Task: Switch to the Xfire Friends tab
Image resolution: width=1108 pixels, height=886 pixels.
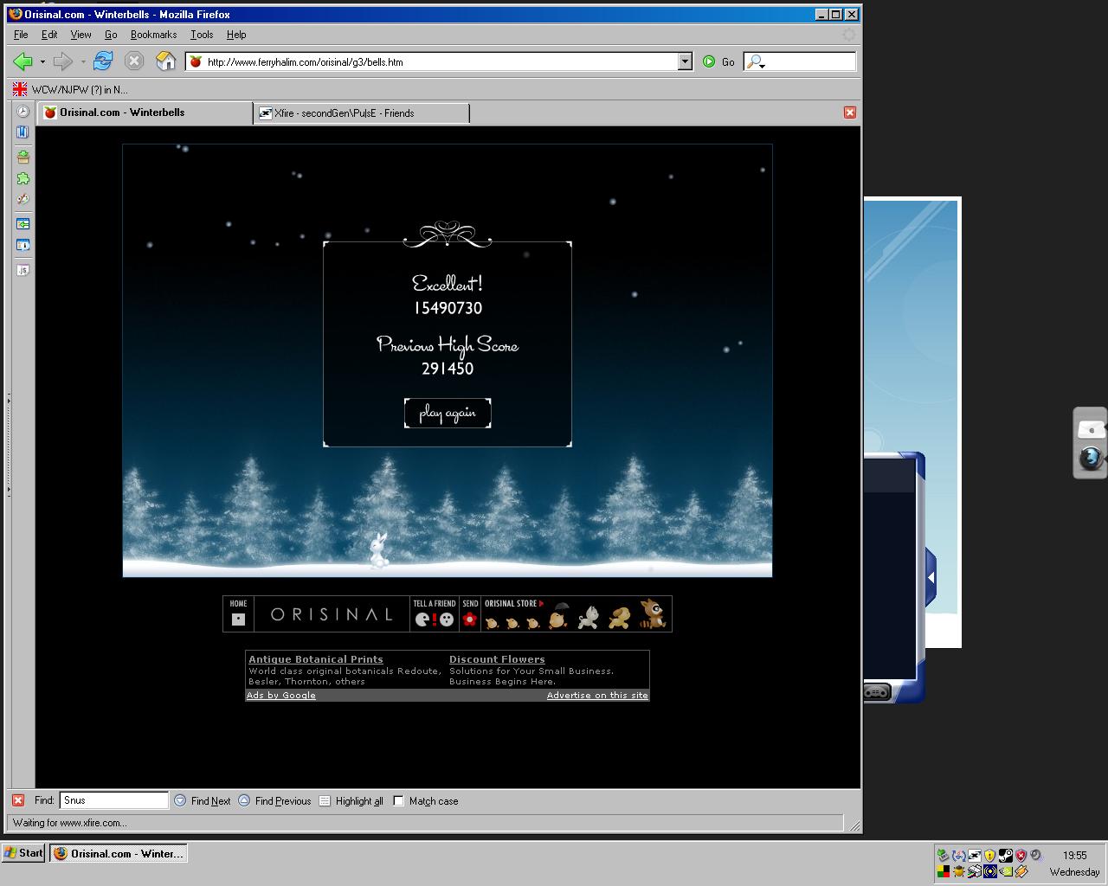Action: (x=362, y=113)
